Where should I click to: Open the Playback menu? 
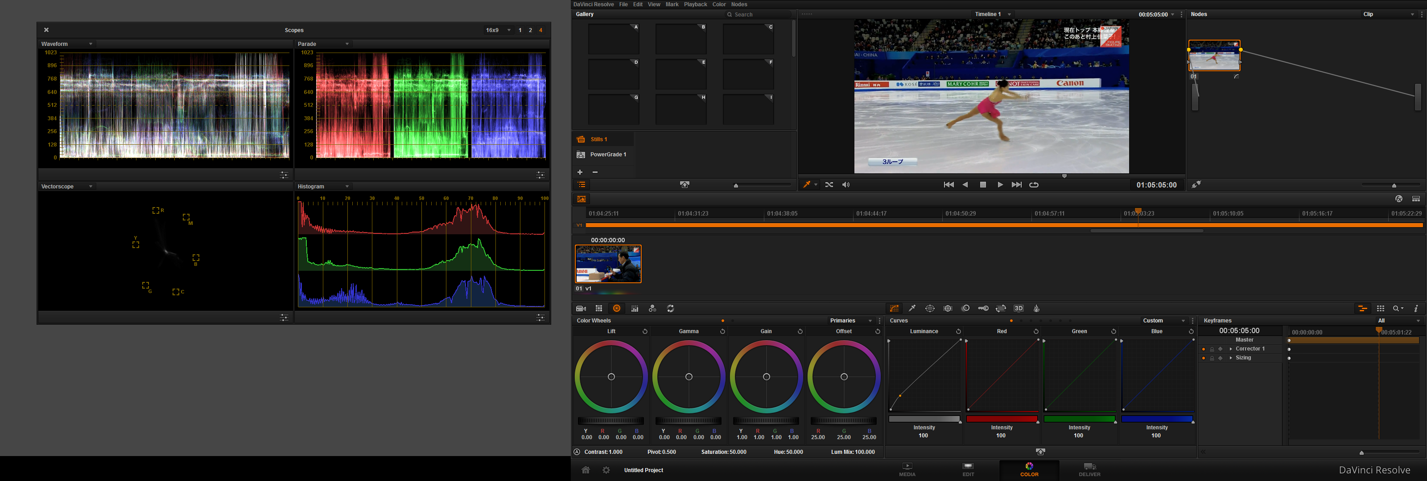pyautogui.click(x=695, y=4)
